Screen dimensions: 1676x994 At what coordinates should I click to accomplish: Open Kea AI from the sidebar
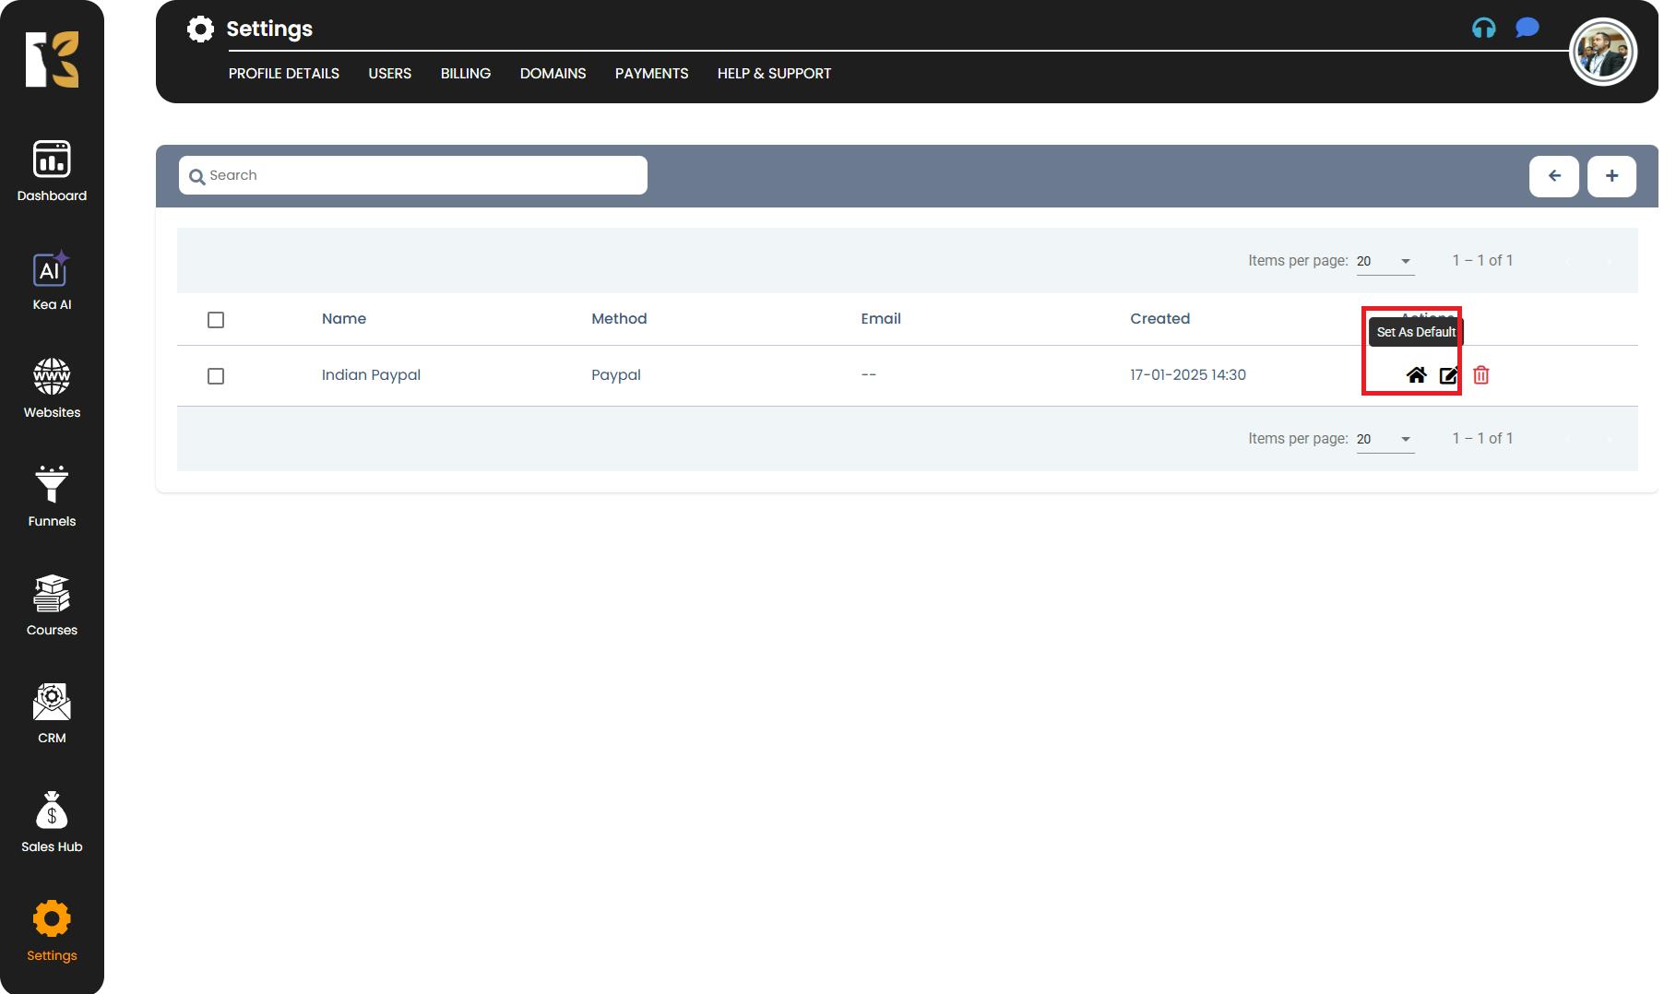[52, 281]
